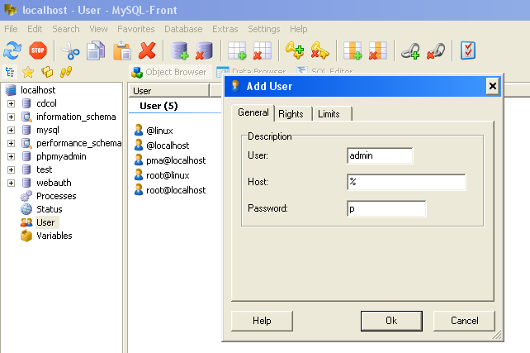Click the Add User key icon
Screen dimensions: 530x353
[295, 51]
